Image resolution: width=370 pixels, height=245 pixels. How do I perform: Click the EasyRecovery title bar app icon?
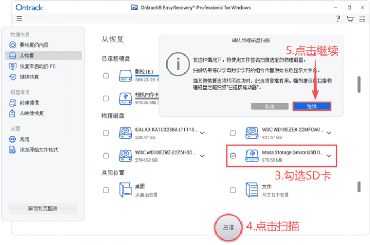pyautogui.click(x=134, y=7)
